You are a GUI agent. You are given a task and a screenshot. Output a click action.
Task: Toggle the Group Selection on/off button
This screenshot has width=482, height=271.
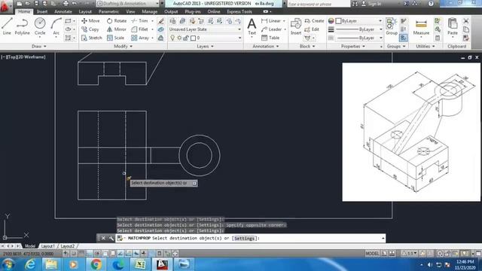(404, 38)
